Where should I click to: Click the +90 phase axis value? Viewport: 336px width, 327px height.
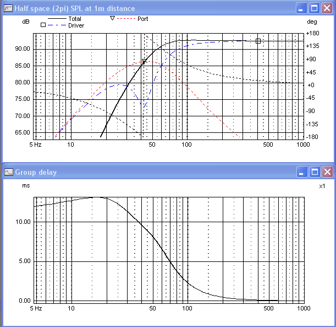pos(311,59)
